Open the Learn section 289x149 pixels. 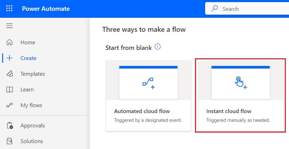click(27, 90)
